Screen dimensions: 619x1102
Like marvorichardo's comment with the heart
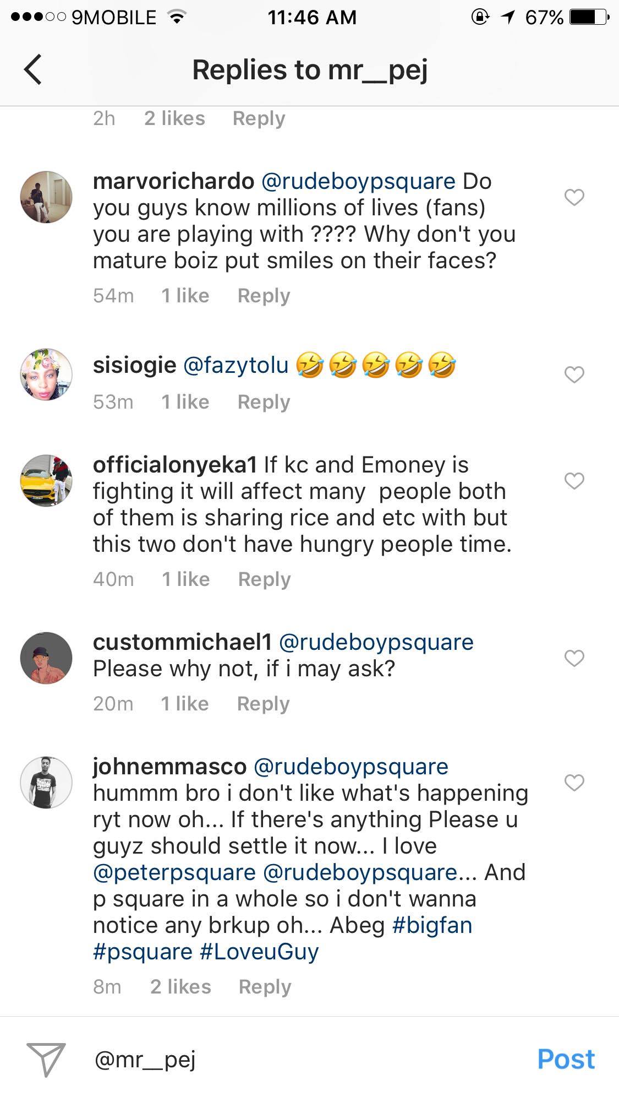point(574,197)
